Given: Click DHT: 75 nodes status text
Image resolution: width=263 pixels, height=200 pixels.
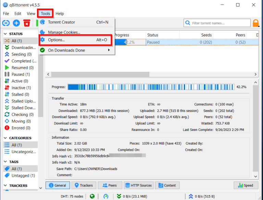Looking at the screenshot, I should click(x=72, y=196).
